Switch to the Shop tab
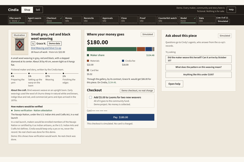The height and width of the screenshot is (162, 244). pyautogui.click(x=27, y=10)
